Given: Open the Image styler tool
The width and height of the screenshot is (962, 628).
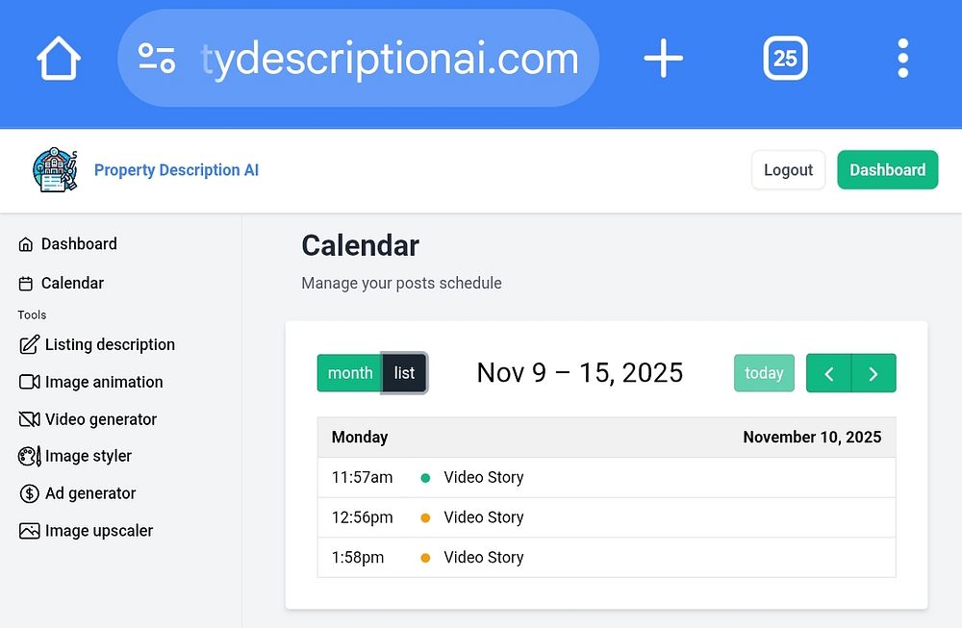Looking at the screenshot, I should click(x=88, y=456).
